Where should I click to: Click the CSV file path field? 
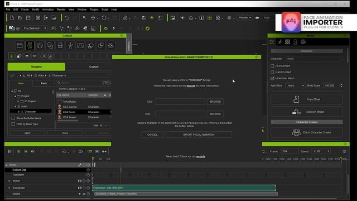point(180,102)
